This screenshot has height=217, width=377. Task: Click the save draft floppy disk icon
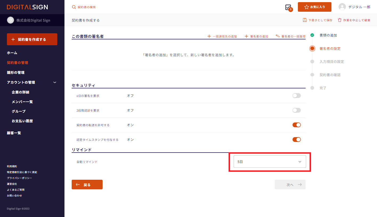(x=305, y=20)
